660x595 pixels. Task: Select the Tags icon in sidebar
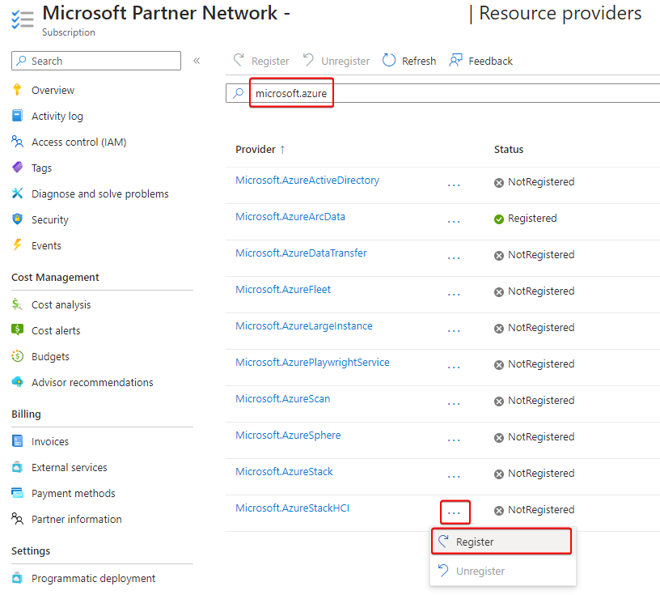pyautogui.click(x=17, y=168)
